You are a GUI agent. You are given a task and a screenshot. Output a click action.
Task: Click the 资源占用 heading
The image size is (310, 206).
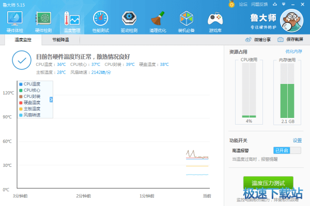[x=238, y=52]
